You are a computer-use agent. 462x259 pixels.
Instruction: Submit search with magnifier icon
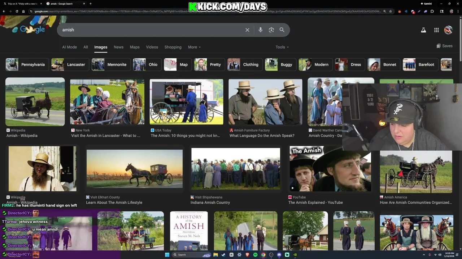click(x=282, y=30)
